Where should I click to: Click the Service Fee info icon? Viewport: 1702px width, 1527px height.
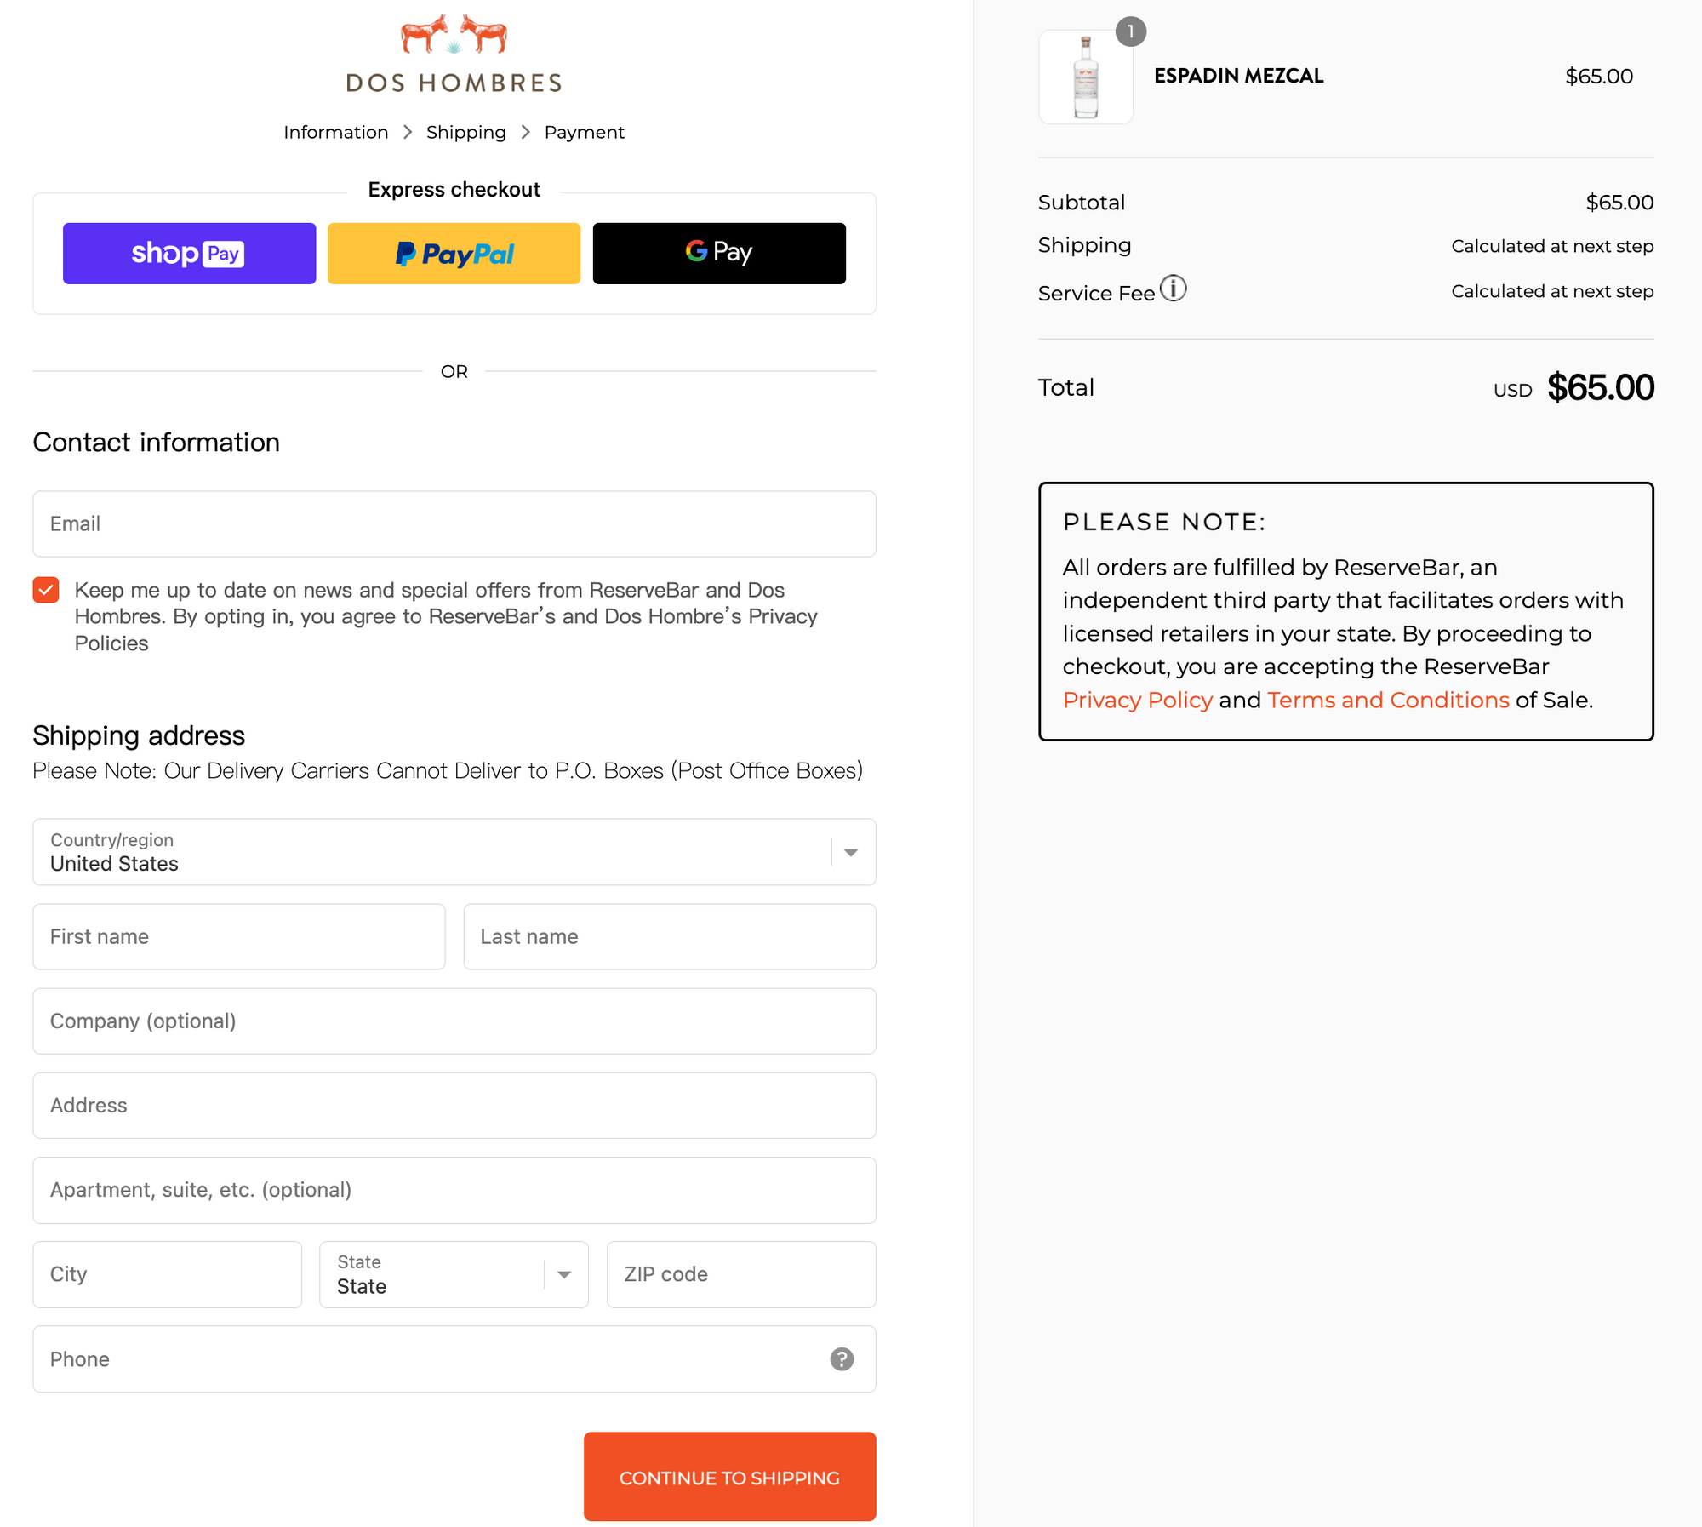pyautogui.click(x=1173, y=289)
